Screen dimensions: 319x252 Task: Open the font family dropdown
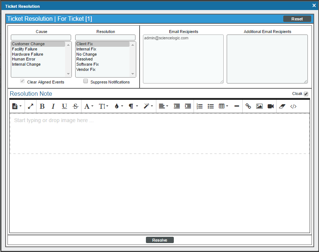point(89,106)
